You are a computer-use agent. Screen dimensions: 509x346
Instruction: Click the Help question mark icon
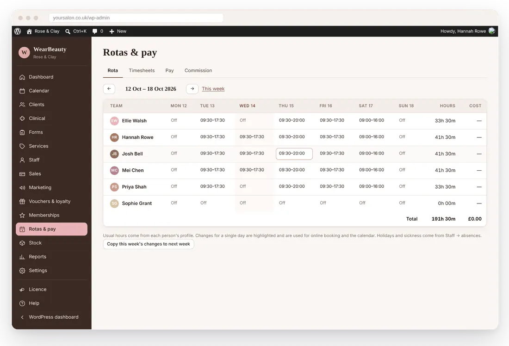point(22,303)
